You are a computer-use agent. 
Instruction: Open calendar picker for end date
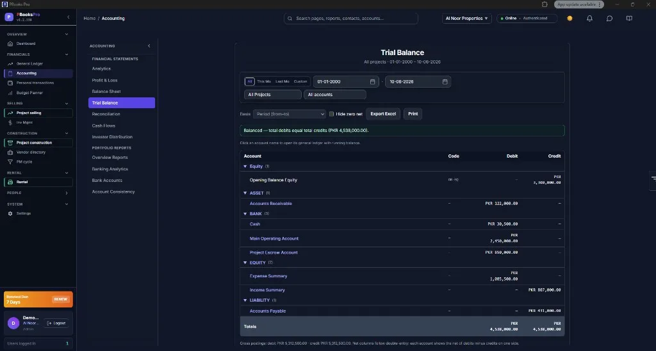(445, 81)
